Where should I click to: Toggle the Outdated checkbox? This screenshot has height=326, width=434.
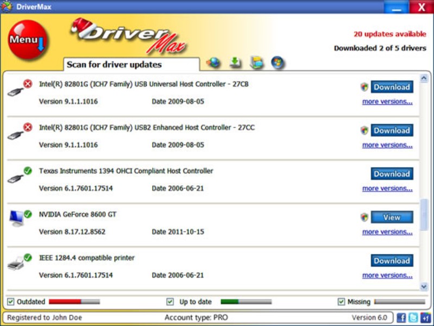(11, 302)
